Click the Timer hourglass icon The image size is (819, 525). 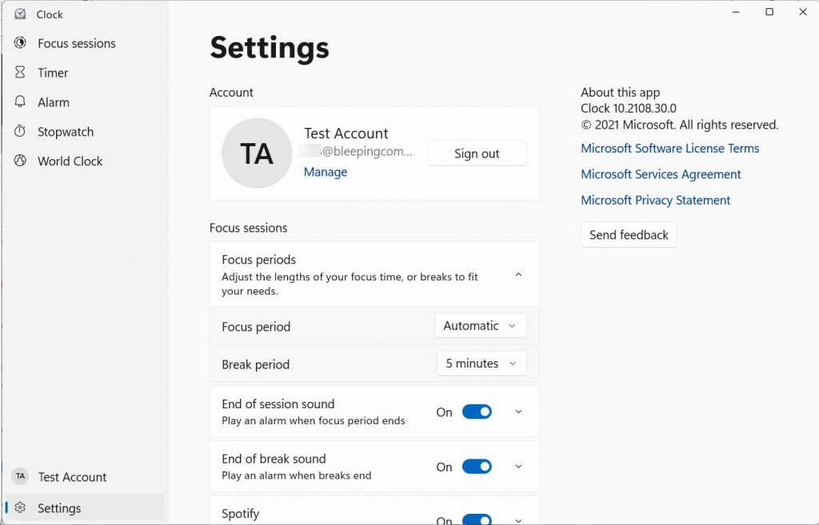(x=21, y=73)
